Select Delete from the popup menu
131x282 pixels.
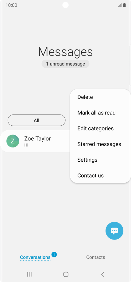pyautogui.click(x=85, y=97)
